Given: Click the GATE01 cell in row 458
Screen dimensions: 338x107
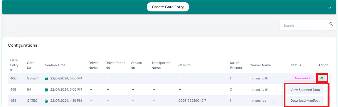Looking at the screenshot, I should click(33, 101).
